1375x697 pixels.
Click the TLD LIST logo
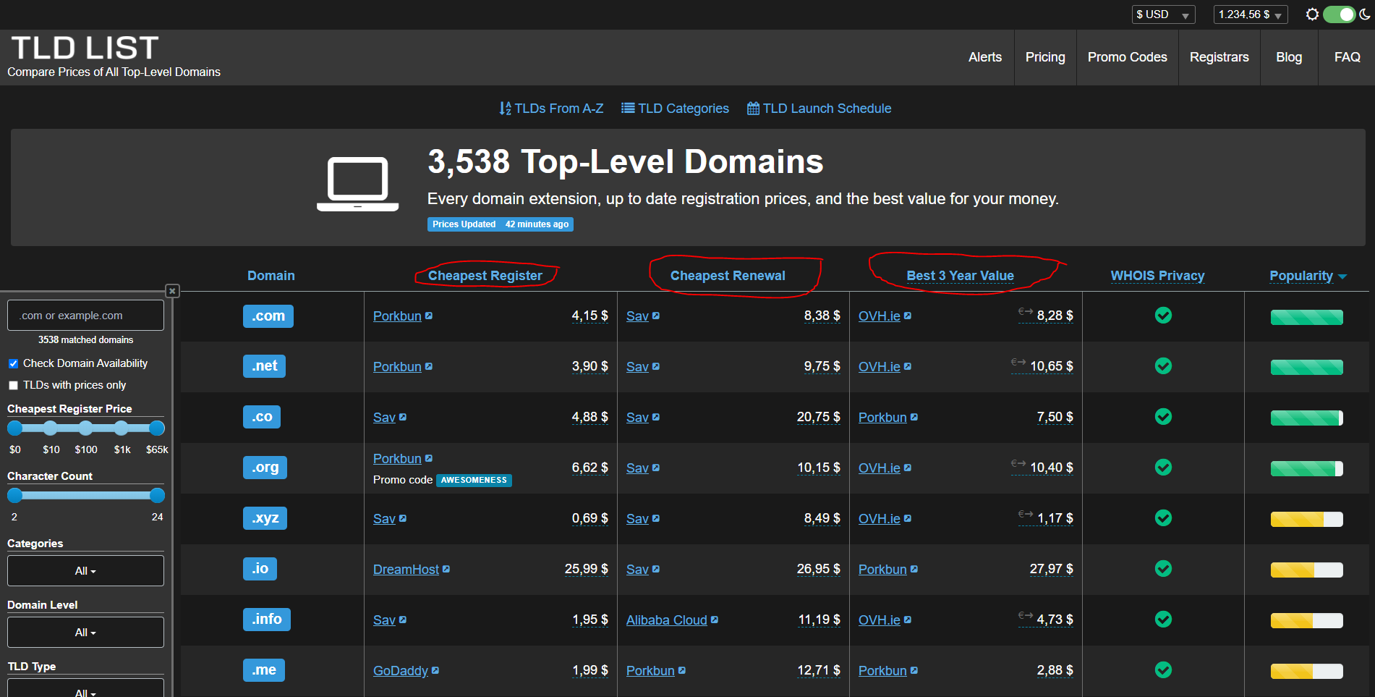85,48
